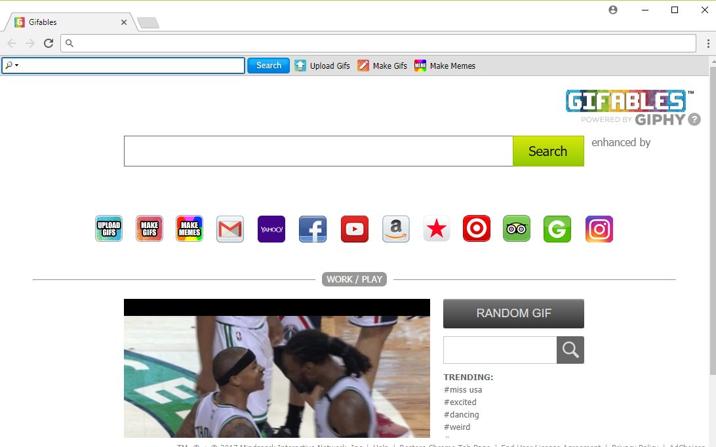Open the TripAdvisor owl icon
Viewport: 716px width, 447px height.
click(517, 228)
